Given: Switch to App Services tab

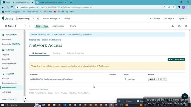Looking at the screenshot, I should (58, 26).
